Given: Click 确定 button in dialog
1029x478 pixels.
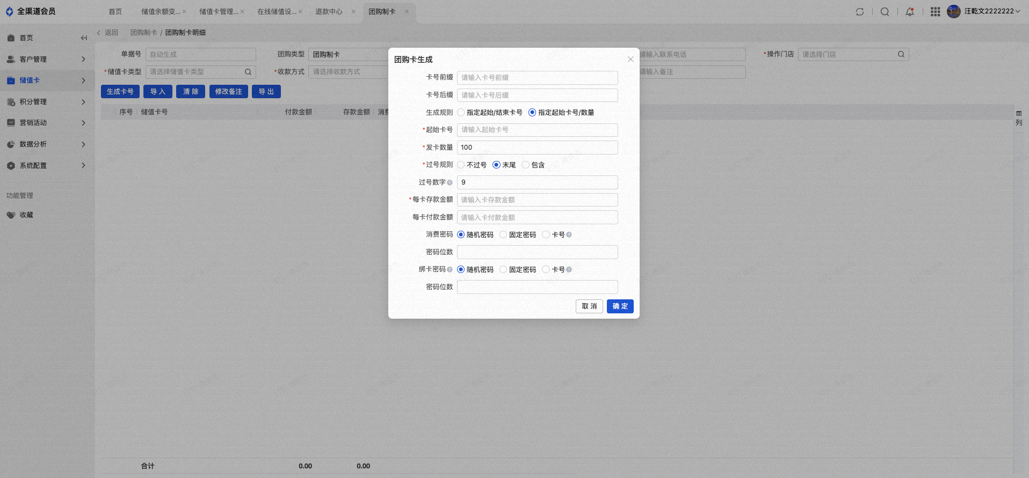Looking at the screenshot, I should 620,306.
